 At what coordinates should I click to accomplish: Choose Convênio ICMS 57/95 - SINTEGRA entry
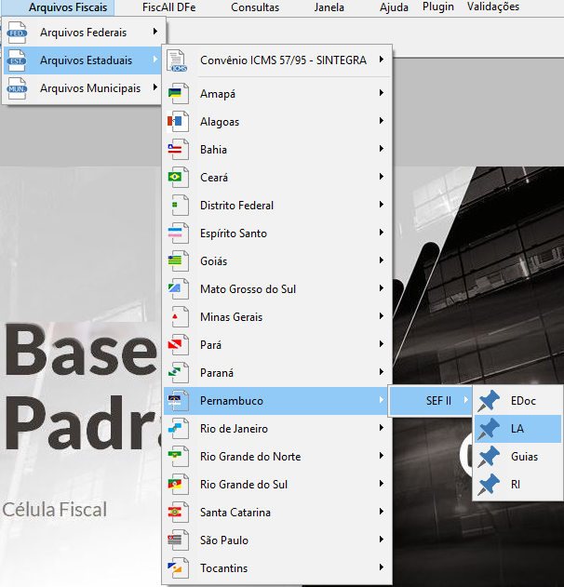tap(276, 60)
